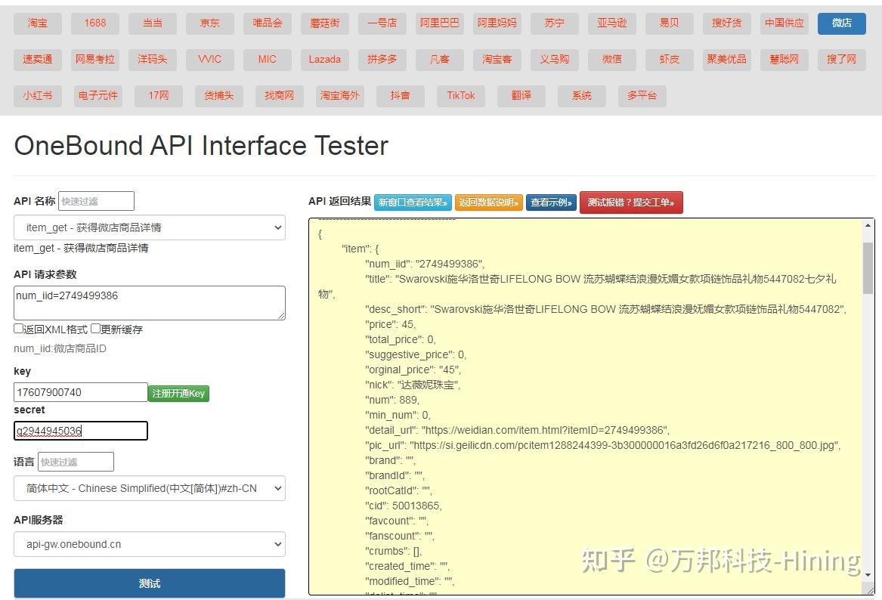This screenshot has height=600, width=882.
Task: Select the 抖音 platform
Action: tap(400, 96)
